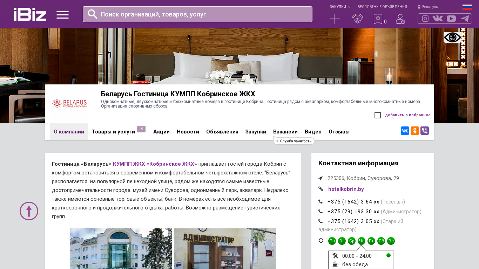Select the Вс weekday circle
The width and height of the screenshot is (479, 269).
pyautogui.click(x=391, y=241)
